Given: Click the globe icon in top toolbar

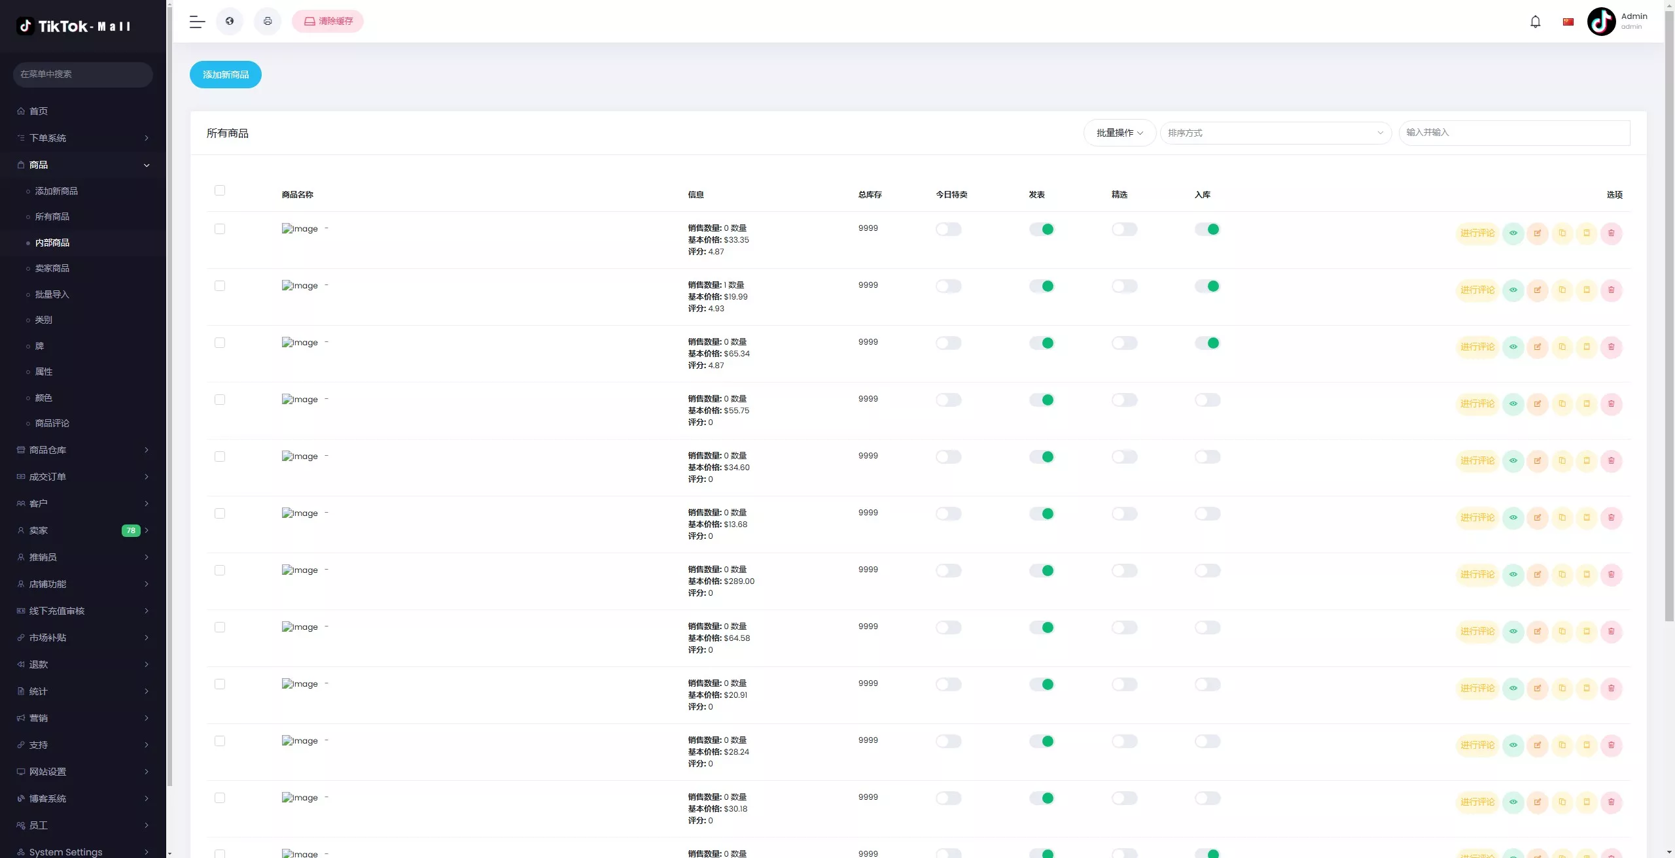Looking at the screenshot, I should click(x=230, y=22).
